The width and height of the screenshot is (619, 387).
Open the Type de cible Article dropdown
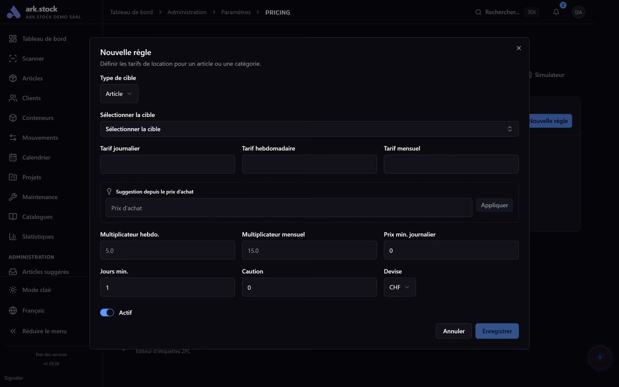pyautogui.click(x=119, y=94)
